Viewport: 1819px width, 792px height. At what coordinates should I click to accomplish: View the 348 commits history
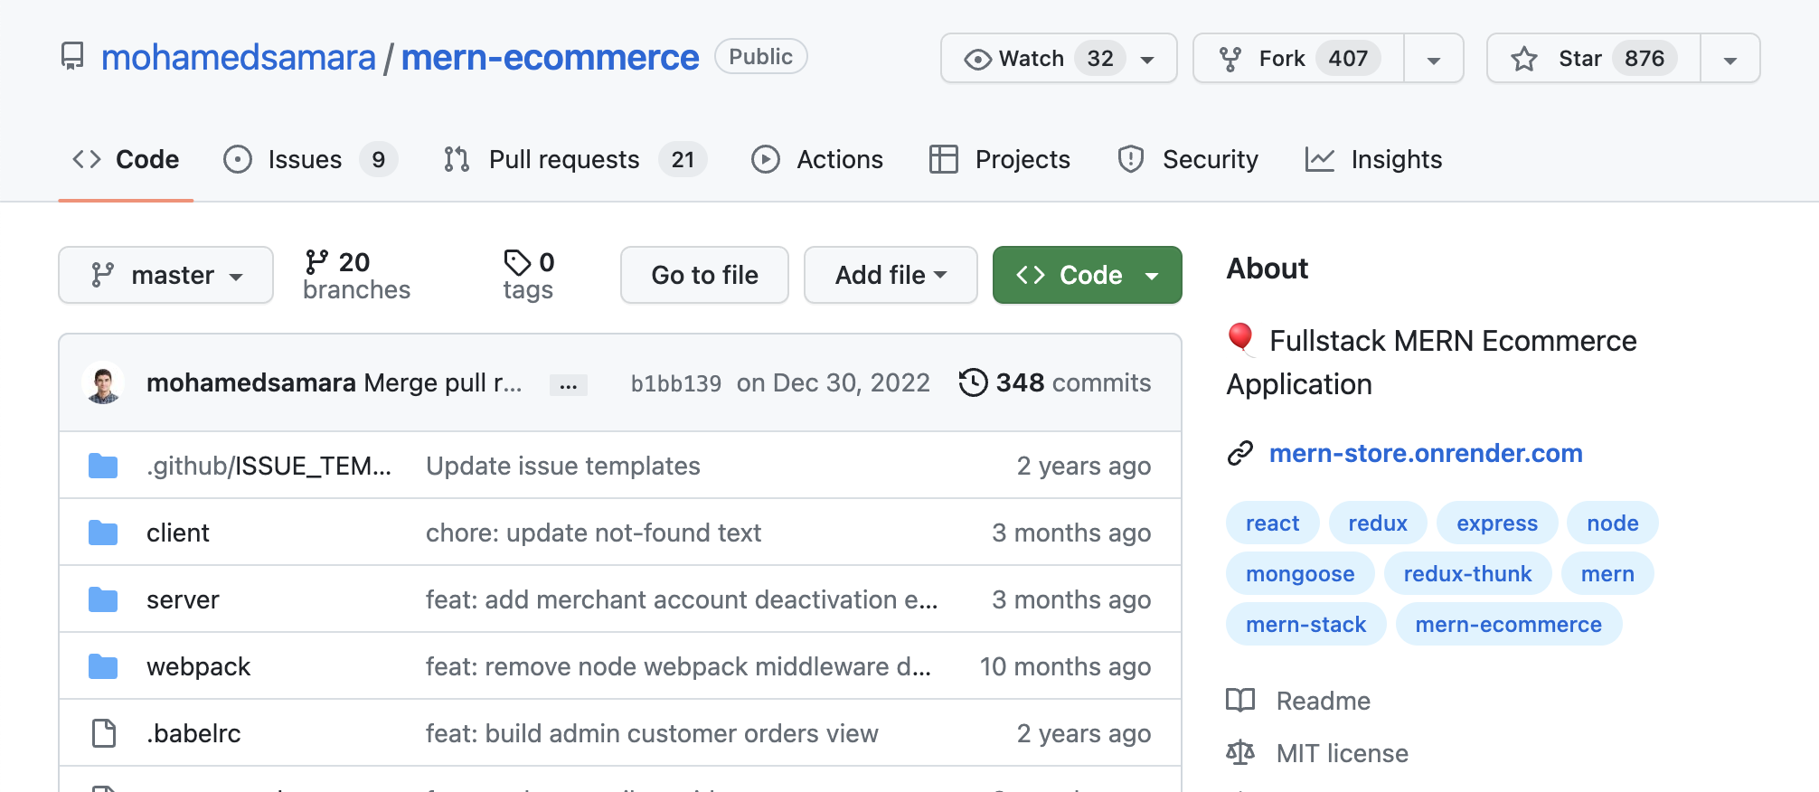click(x=1055, y=382)
